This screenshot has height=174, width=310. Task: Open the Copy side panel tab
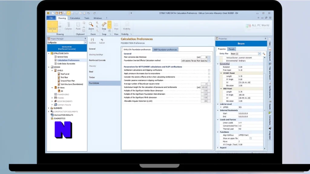click(270, 42)
